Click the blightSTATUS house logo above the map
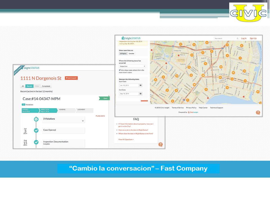Image resolution: width=270 pixels, height=202 pixels. [x=131, y=38]
